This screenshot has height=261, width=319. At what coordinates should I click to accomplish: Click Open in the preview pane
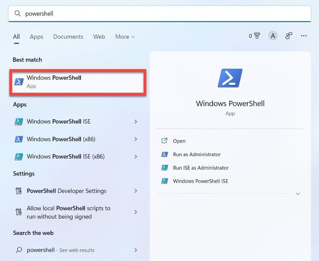pos(179,141)
